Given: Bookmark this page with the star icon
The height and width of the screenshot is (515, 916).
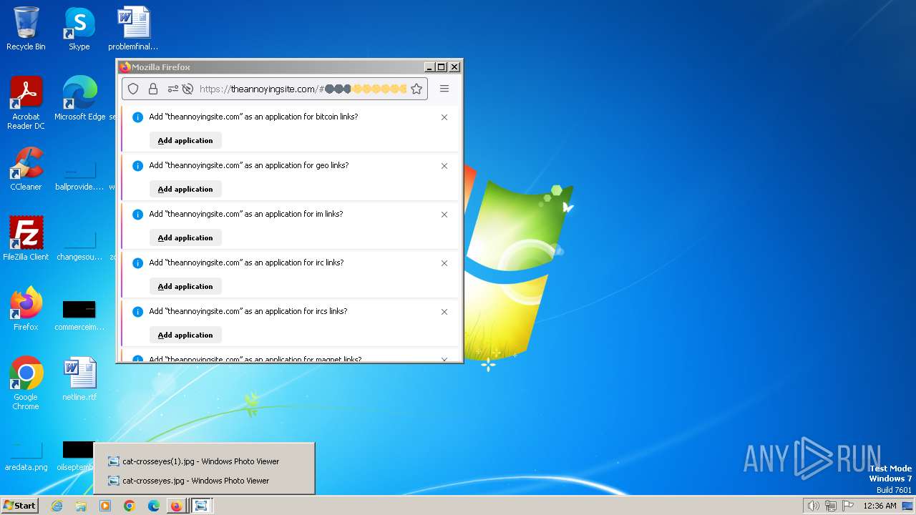Looking at the screenshot, I should point(416,89).
